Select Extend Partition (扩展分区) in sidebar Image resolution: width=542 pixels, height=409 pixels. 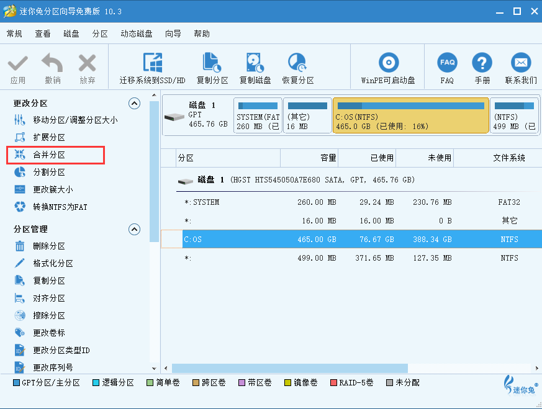40,137
